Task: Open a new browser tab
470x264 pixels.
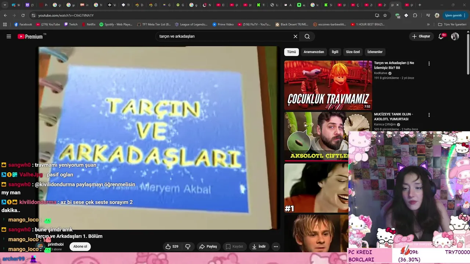Action: point(420,5)
